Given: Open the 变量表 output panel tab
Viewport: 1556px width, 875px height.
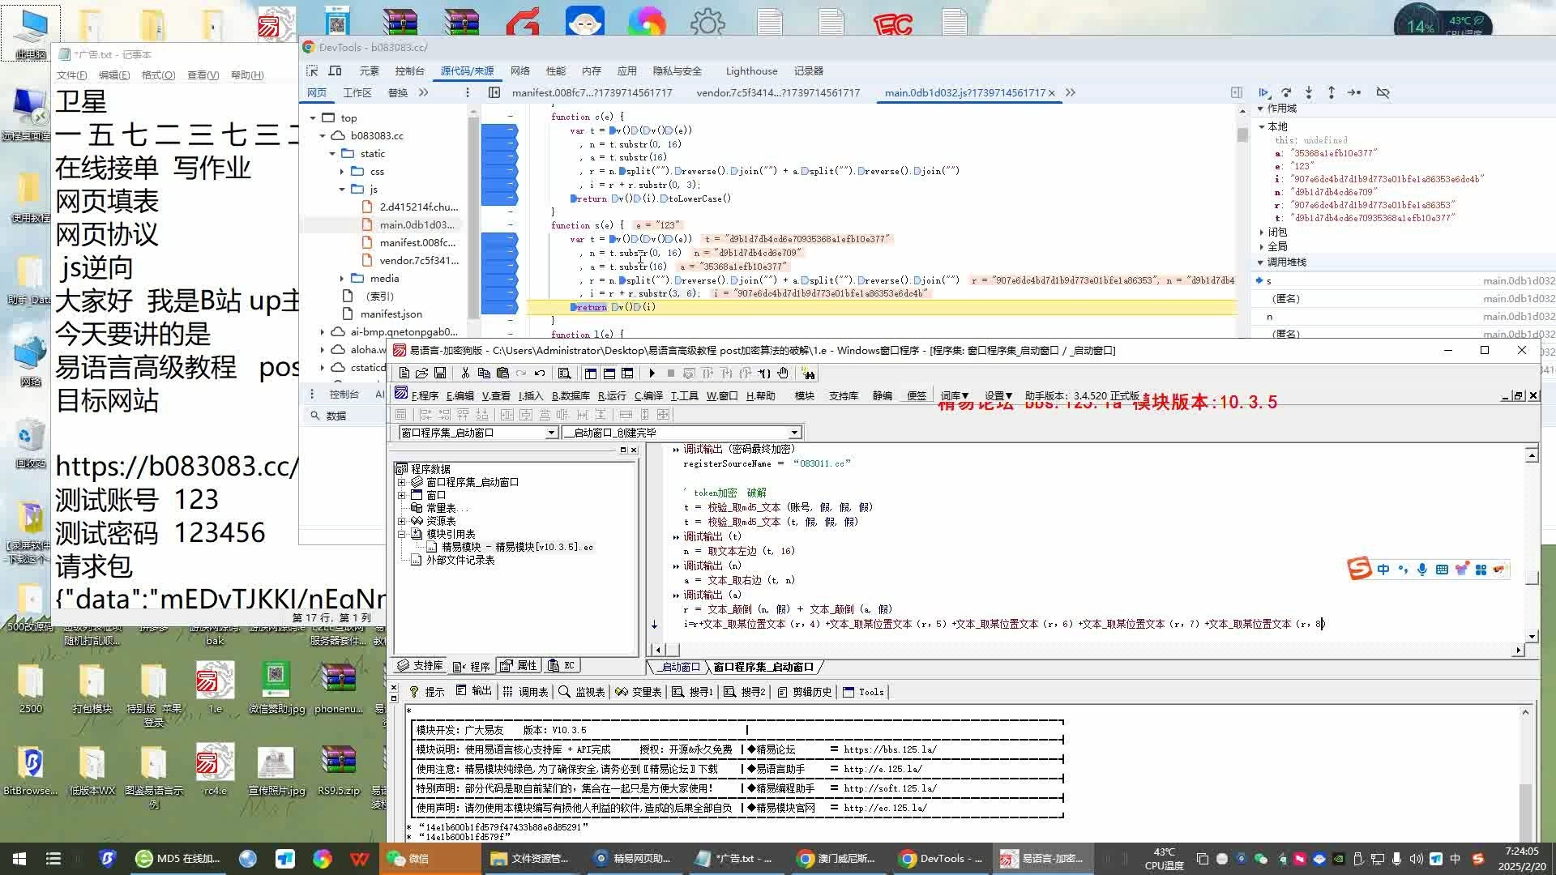Looking at the screenshot, I should pyautogui.click(x=639, y=692).
